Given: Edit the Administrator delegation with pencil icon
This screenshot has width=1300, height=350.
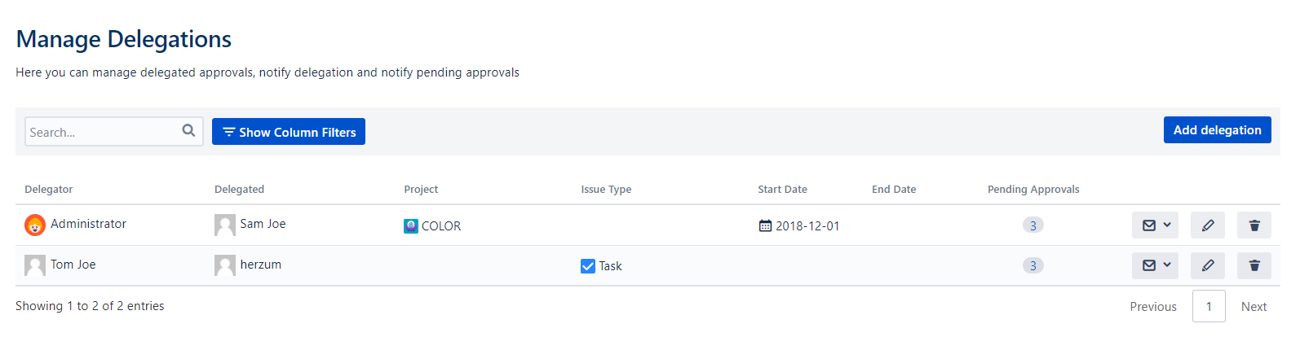Looking at the screenshot, I should (1208, 225).
